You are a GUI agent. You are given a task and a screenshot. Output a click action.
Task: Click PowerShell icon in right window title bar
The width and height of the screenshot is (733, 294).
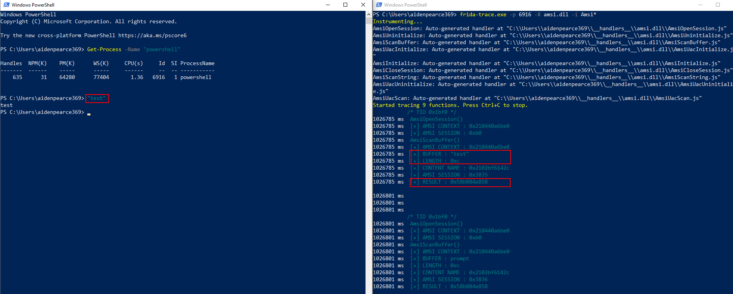pos(379,5)
